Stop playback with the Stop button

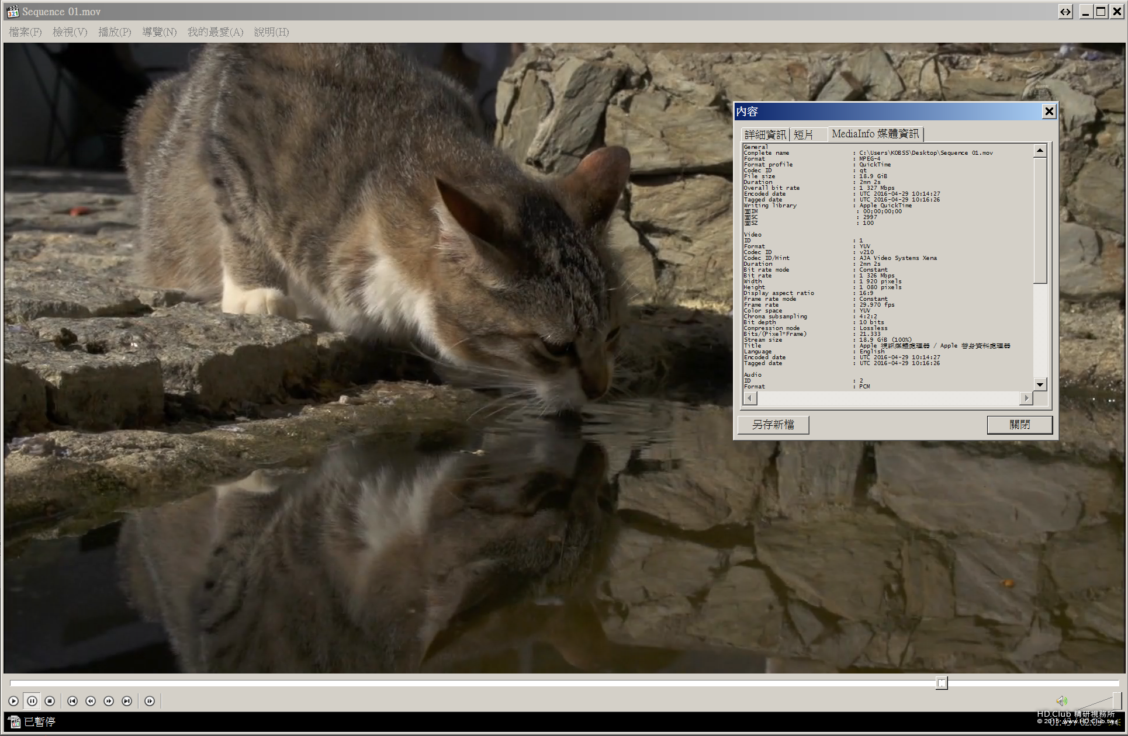pos(50,701)
